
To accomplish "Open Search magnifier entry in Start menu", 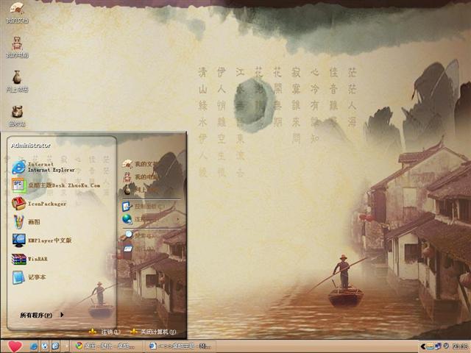I will tap(138, 235).
